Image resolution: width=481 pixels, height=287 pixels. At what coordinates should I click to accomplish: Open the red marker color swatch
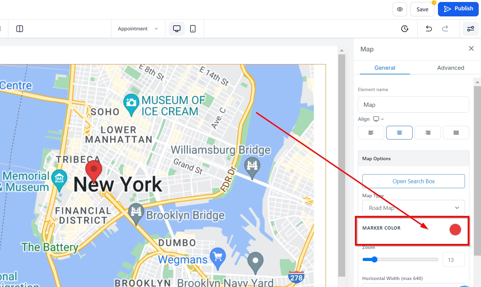(455, 230)
